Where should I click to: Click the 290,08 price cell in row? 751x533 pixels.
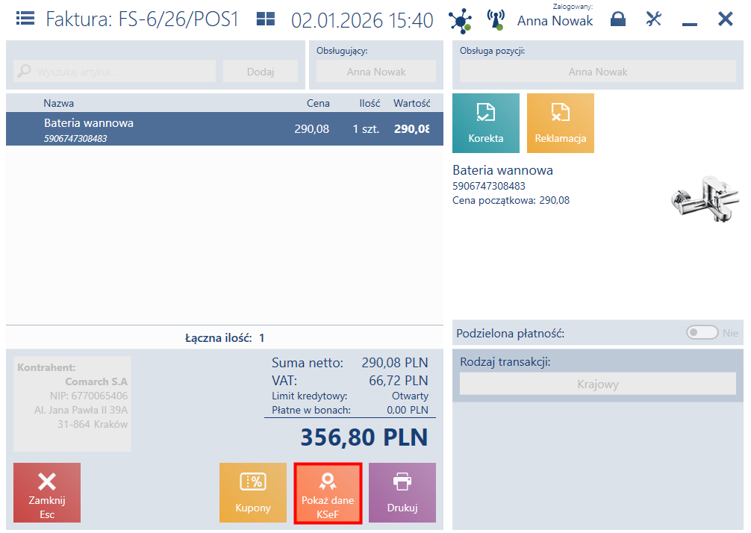tap(312, 129)
